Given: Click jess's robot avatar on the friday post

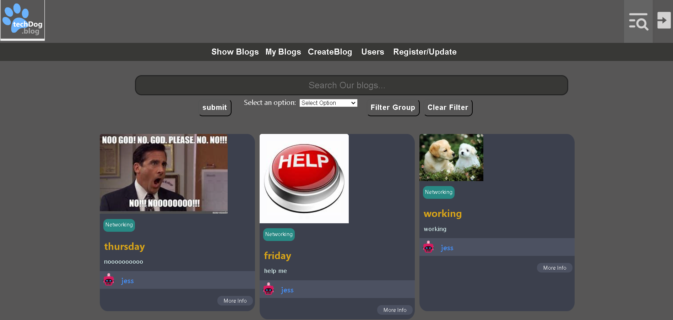Looking at the screenshot, I should 269,289.
